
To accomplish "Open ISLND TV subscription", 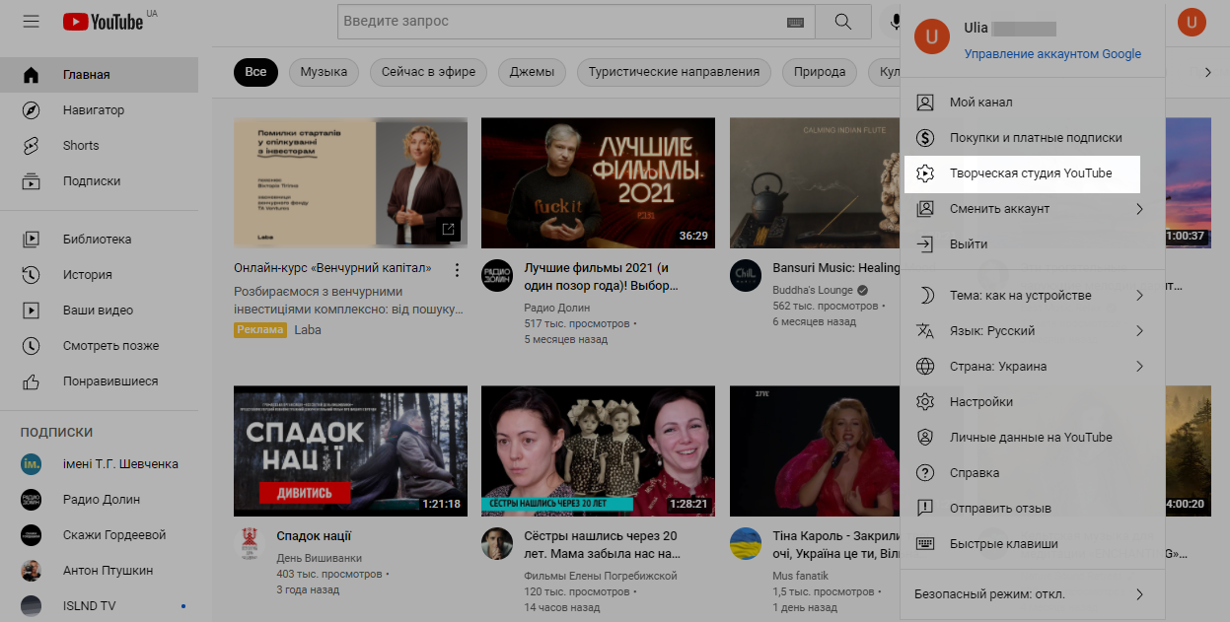I will click(x=99, y=606).
